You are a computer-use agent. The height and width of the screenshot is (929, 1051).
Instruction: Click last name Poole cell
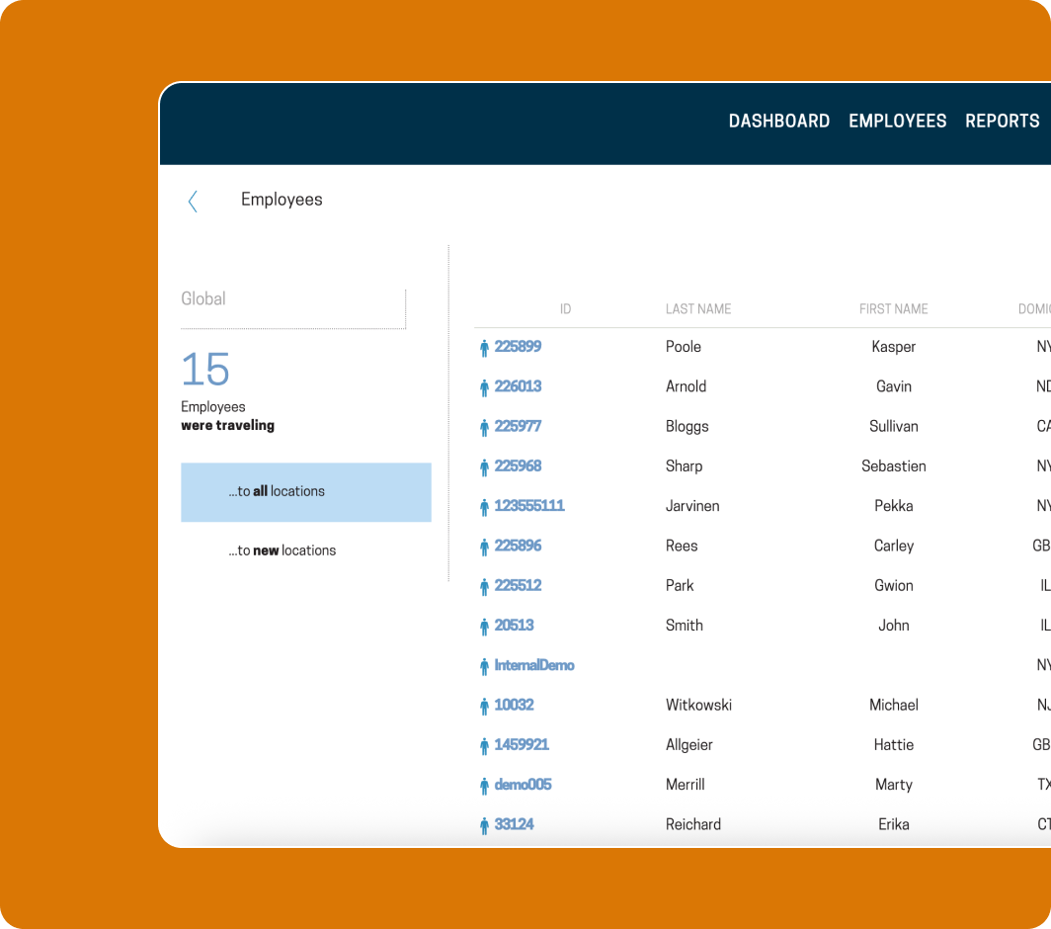tap(683, 347)
